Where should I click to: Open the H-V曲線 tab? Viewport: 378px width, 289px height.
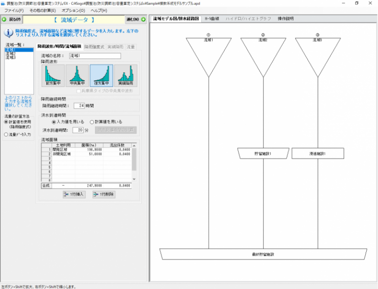point(212,19)
